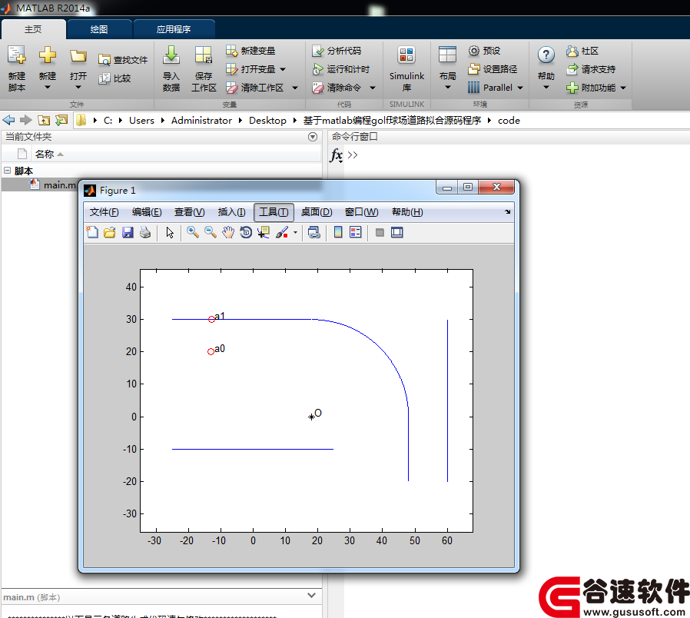Open Current Folder panel actions menu
Screen dimensions: 690x618
tap(313, 137)
